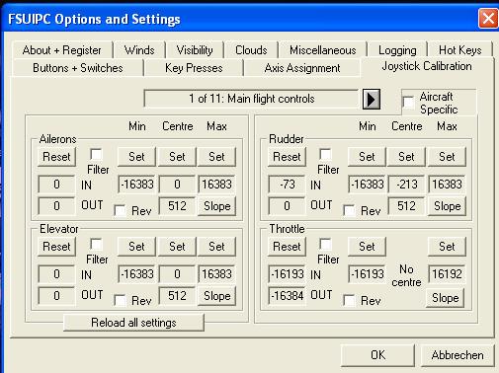Open the Elevator Slope setting
Viewport: 499px width, 373px height.
pos(216,296)
